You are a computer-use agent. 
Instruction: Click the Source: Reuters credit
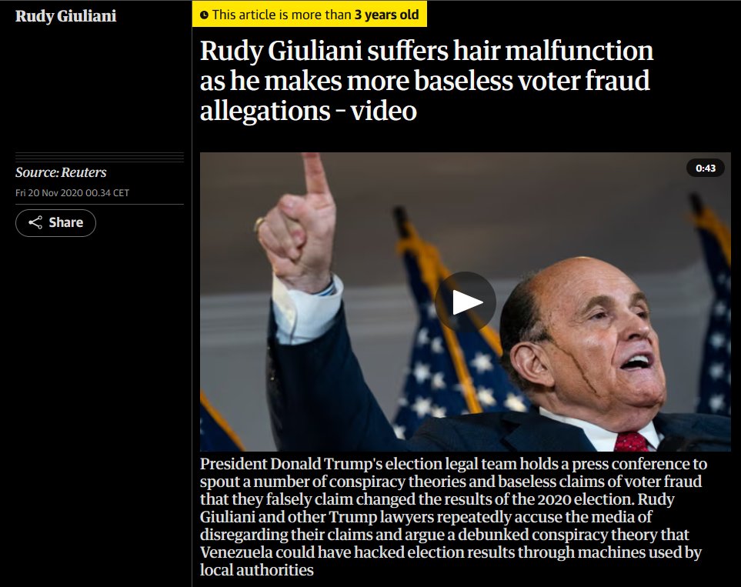tap(61, 172)
